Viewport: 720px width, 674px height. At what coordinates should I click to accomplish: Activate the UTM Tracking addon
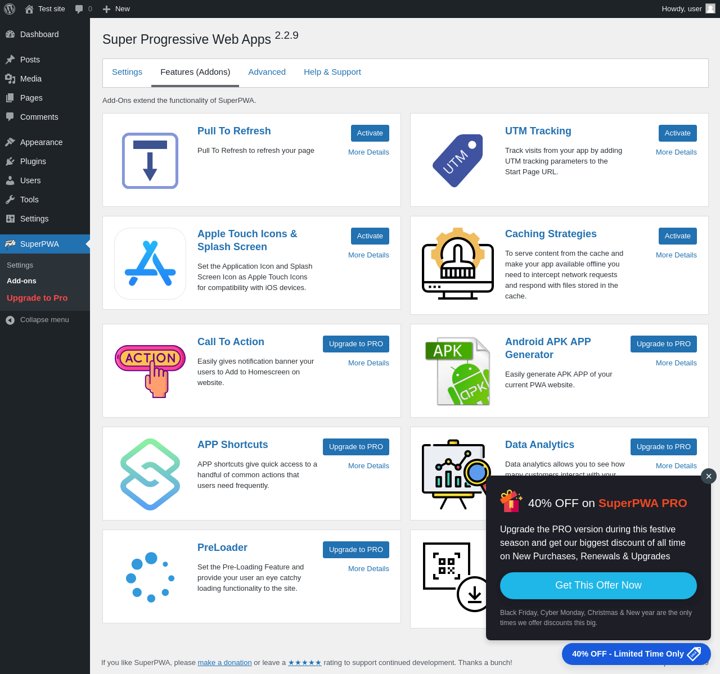(678, 133)
